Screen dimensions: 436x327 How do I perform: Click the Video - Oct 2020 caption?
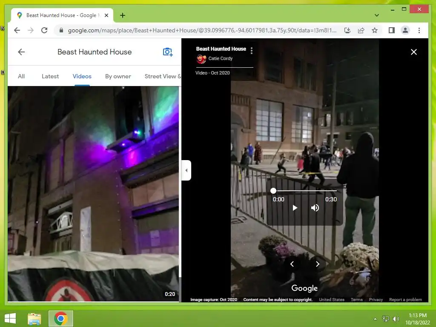[212, 73]
